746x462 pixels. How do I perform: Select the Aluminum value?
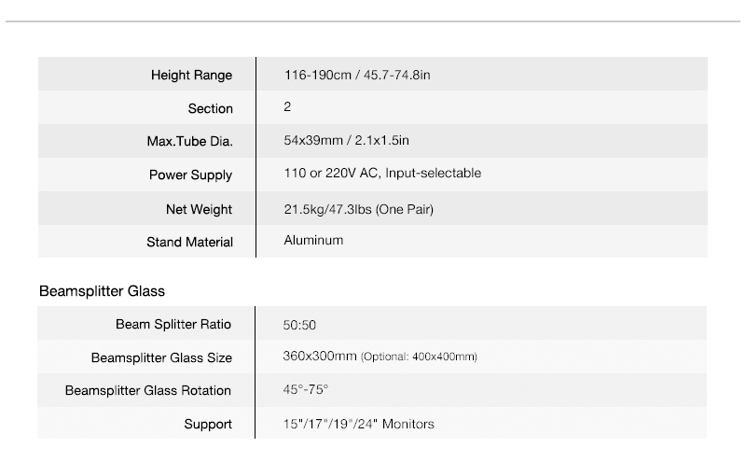[313, 241]
